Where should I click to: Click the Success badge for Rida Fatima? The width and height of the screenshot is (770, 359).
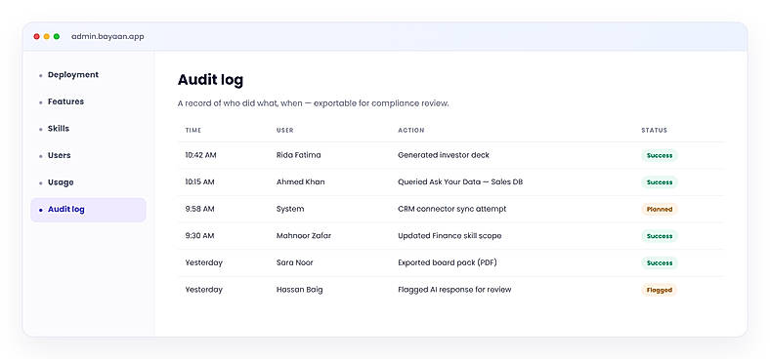pyautogui.click(x=659, y=155)
